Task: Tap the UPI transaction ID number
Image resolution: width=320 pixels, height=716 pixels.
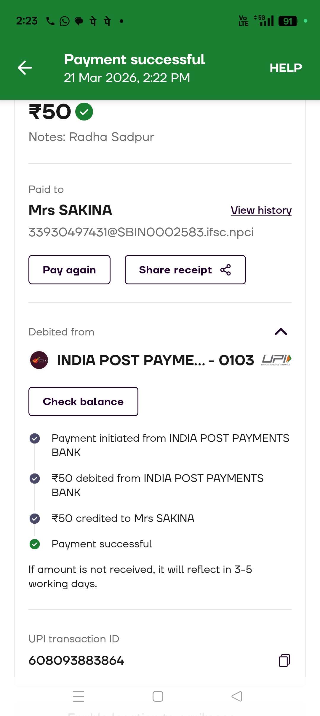Action: pos(76,660)
